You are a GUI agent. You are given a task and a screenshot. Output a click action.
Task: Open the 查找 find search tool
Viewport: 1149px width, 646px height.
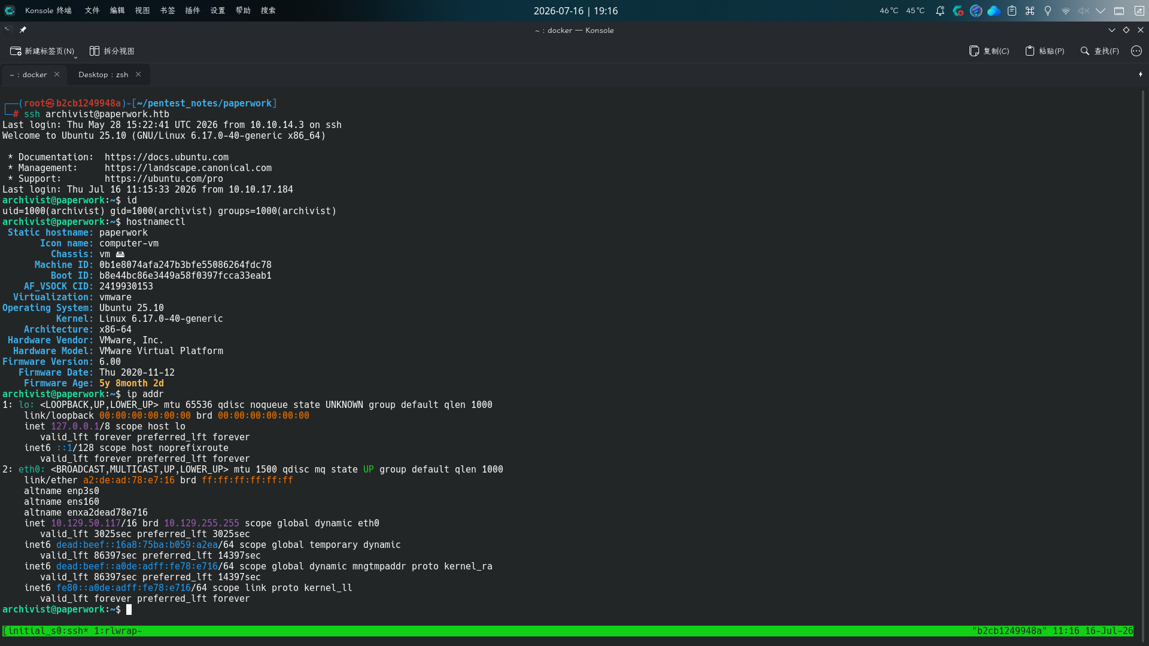pos(1099,51)
